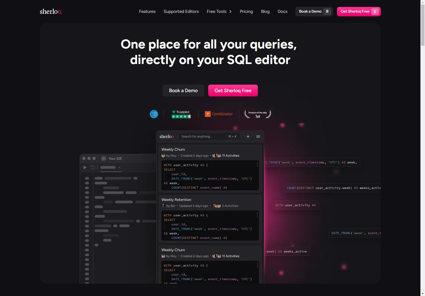Click Get Sherloq Free in the header
This screenshot has height=296, width=425.
pos(359,12)
